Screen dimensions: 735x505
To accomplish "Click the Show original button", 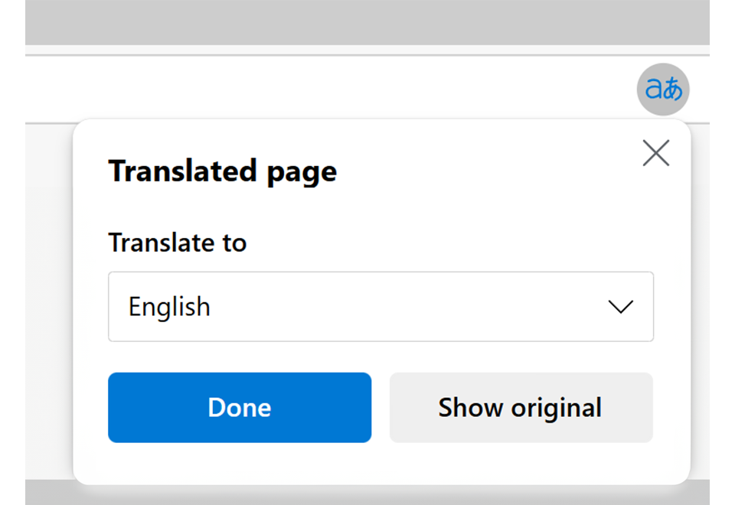I will click(x=521, y=407).
